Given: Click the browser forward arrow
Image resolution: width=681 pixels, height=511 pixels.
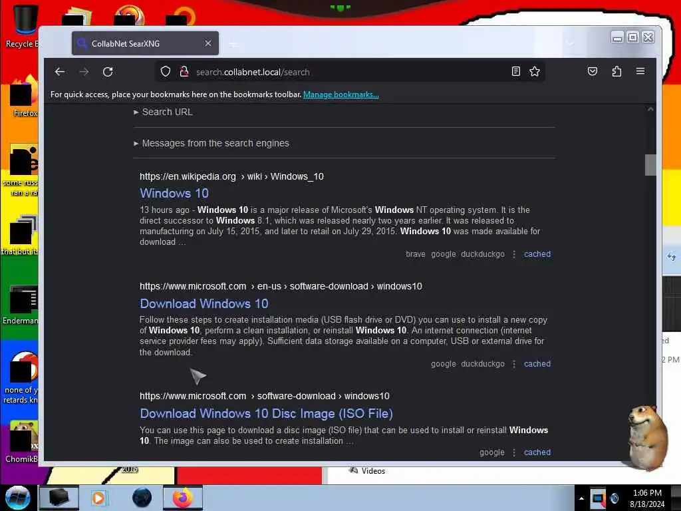Looking at the screenshot, I should tap(84, 72).
